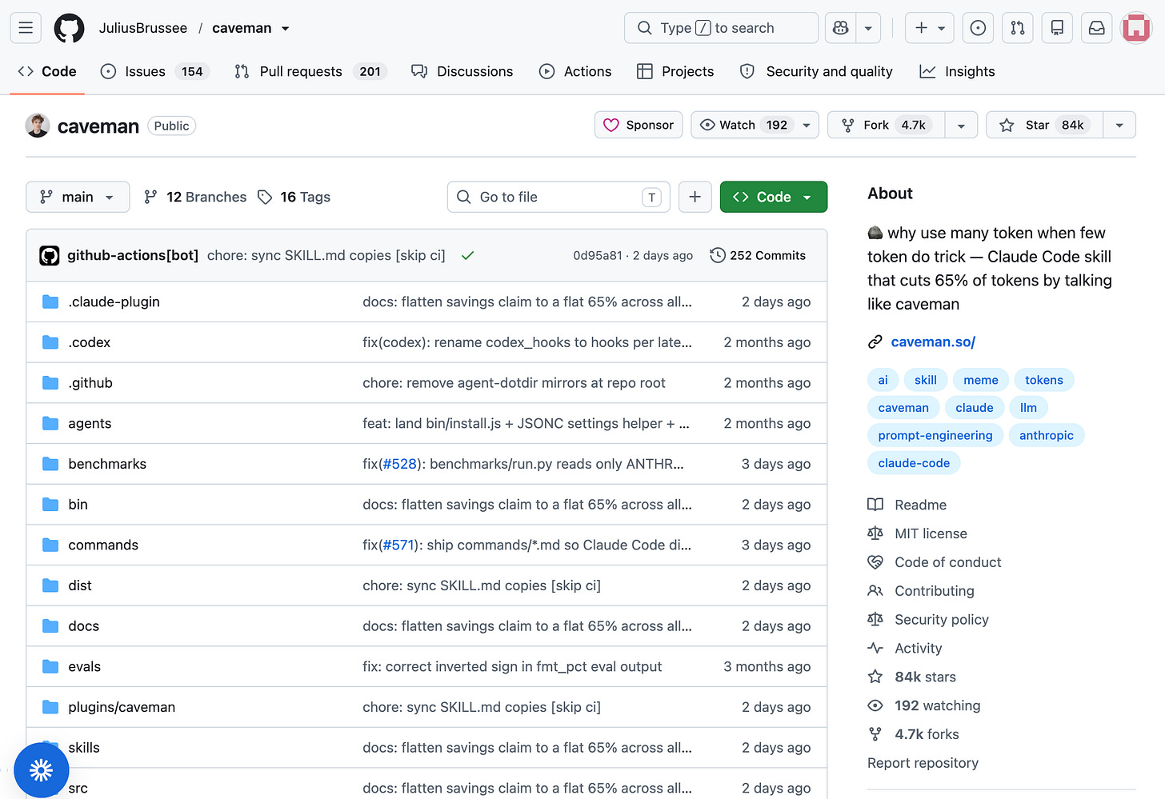Focus the Go to file field
The image size is (1165, 799).
(x=558, y=197)
